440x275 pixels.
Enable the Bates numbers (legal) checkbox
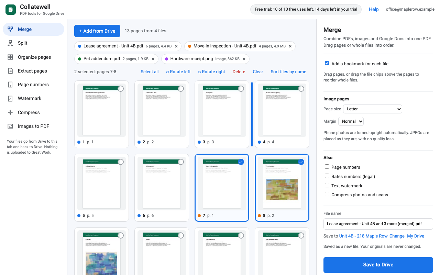pyautogui.click(x=327, y=176)
